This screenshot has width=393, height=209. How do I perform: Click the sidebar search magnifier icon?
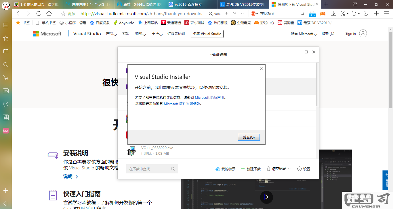(x=6, y=65)
